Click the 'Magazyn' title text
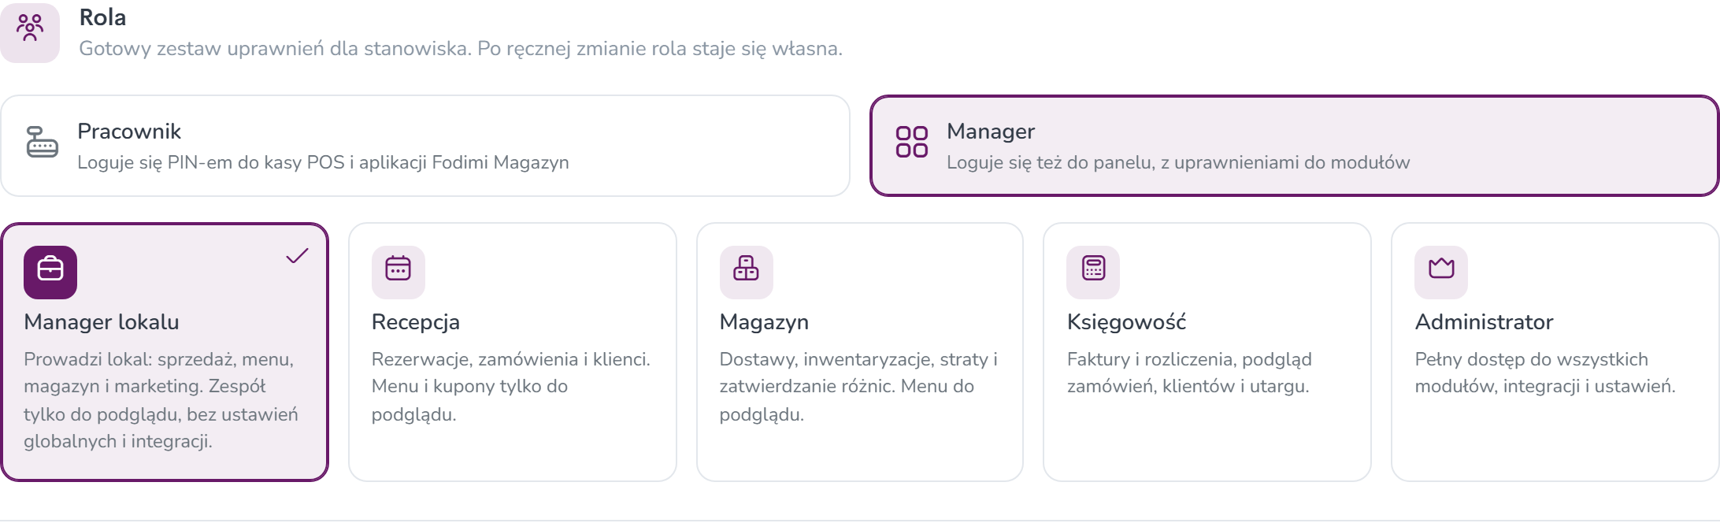1720x523 pixels. (x=764, y=322)
